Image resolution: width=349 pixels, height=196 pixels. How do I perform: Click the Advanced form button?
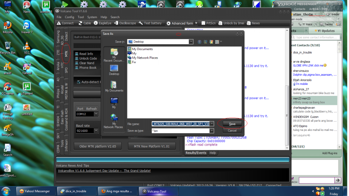180,23
